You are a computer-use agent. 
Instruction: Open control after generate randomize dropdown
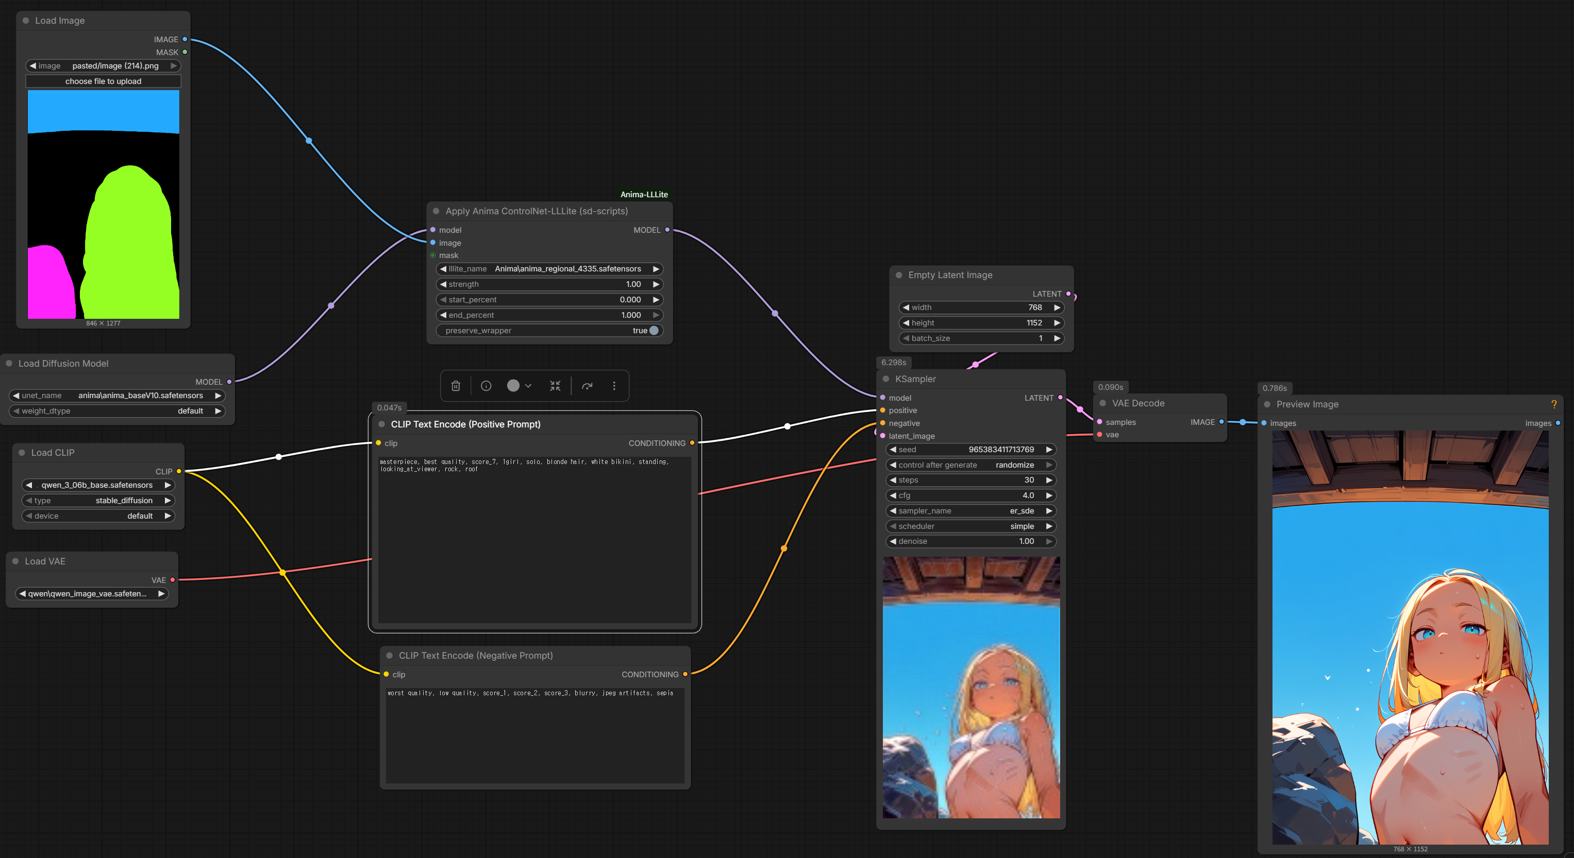point(971,465)
